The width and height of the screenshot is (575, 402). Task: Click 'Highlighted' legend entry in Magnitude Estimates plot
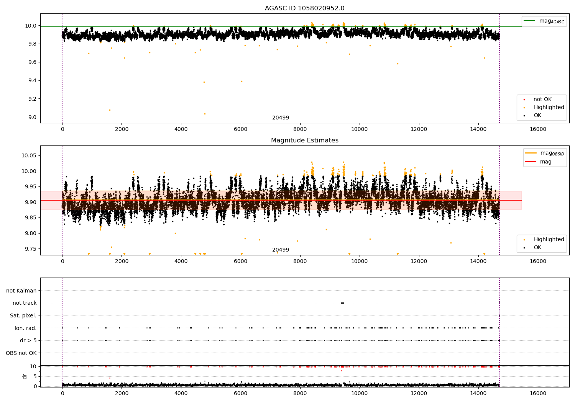click(549, 240)
